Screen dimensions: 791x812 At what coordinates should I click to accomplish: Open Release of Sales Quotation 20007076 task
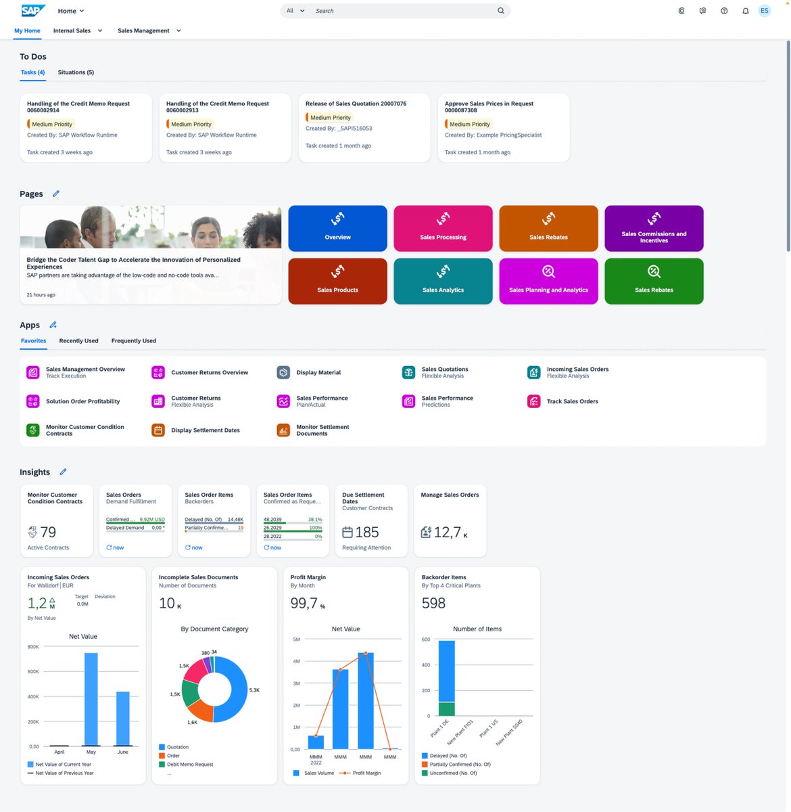click(364, 128)
